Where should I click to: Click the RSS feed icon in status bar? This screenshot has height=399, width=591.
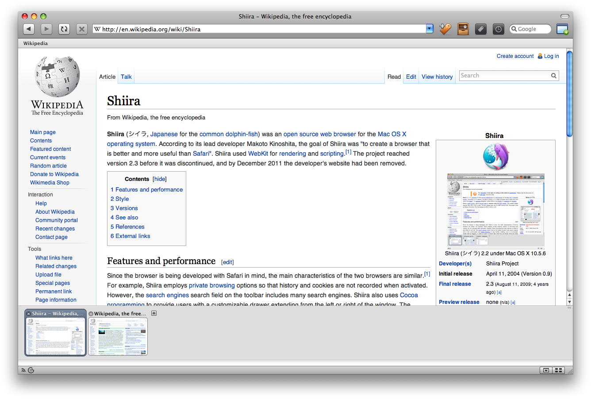(x=23, y=370)
